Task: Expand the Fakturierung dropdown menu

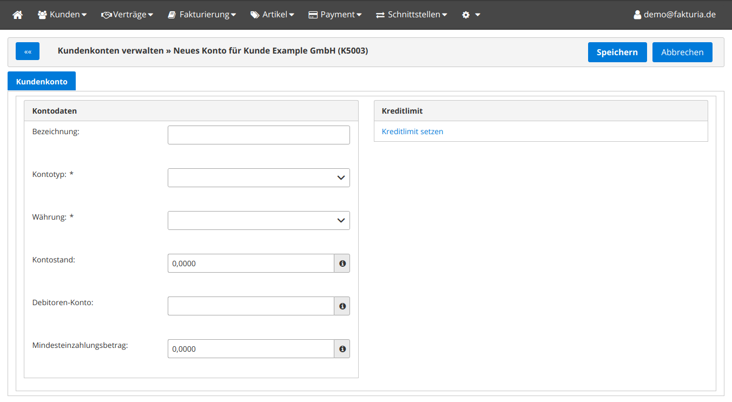Action: pos(201,15)
